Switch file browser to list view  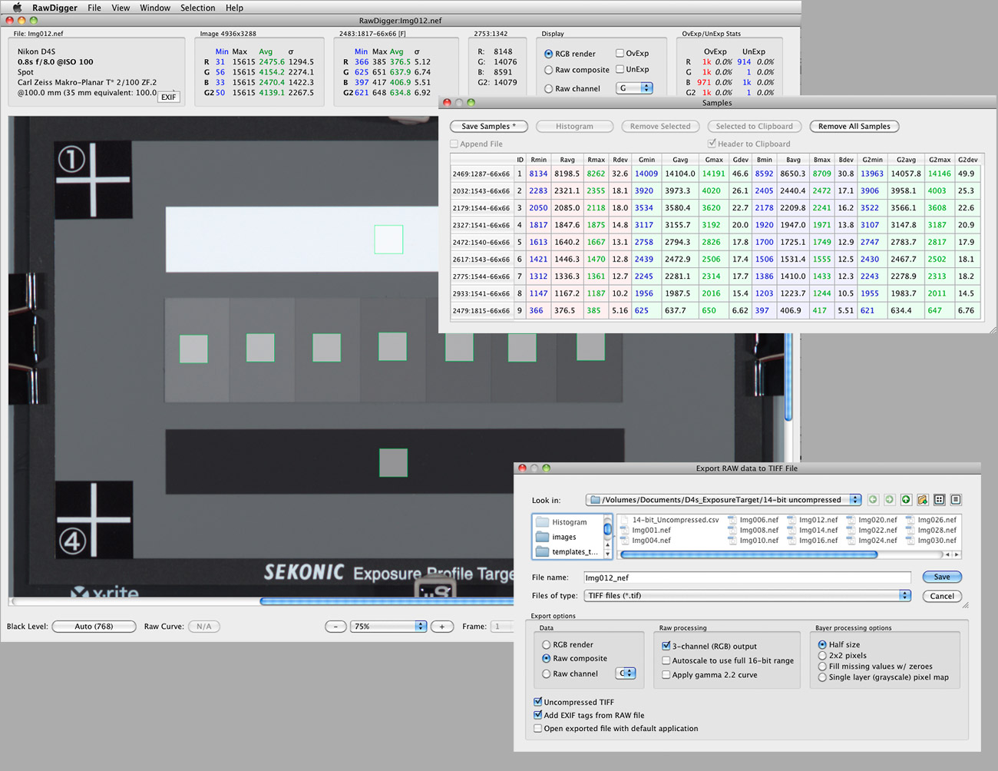point(940,500)
